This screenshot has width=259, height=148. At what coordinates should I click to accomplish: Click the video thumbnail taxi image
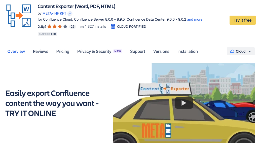(x=184, y=103)
